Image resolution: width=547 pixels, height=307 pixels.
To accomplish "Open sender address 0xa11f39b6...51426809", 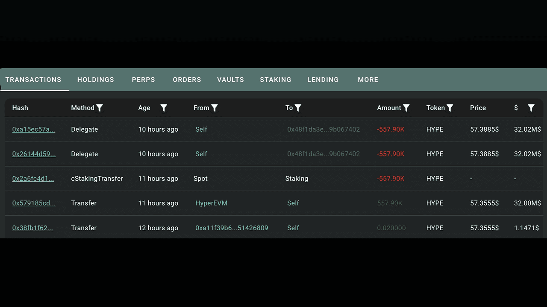I will [232, 228].
